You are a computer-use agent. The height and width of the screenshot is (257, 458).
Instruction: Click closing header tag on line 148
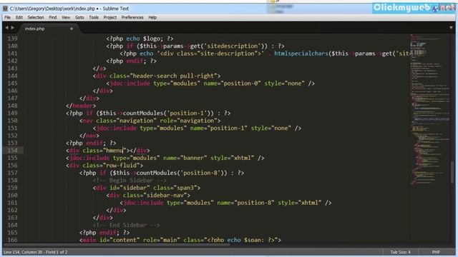tap(81, 106)
